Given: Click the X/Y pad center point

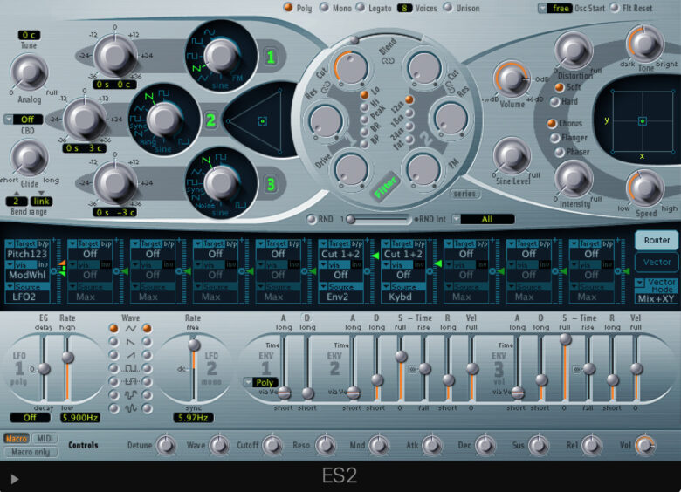Looking at the screenshot, I should [643, 121].
